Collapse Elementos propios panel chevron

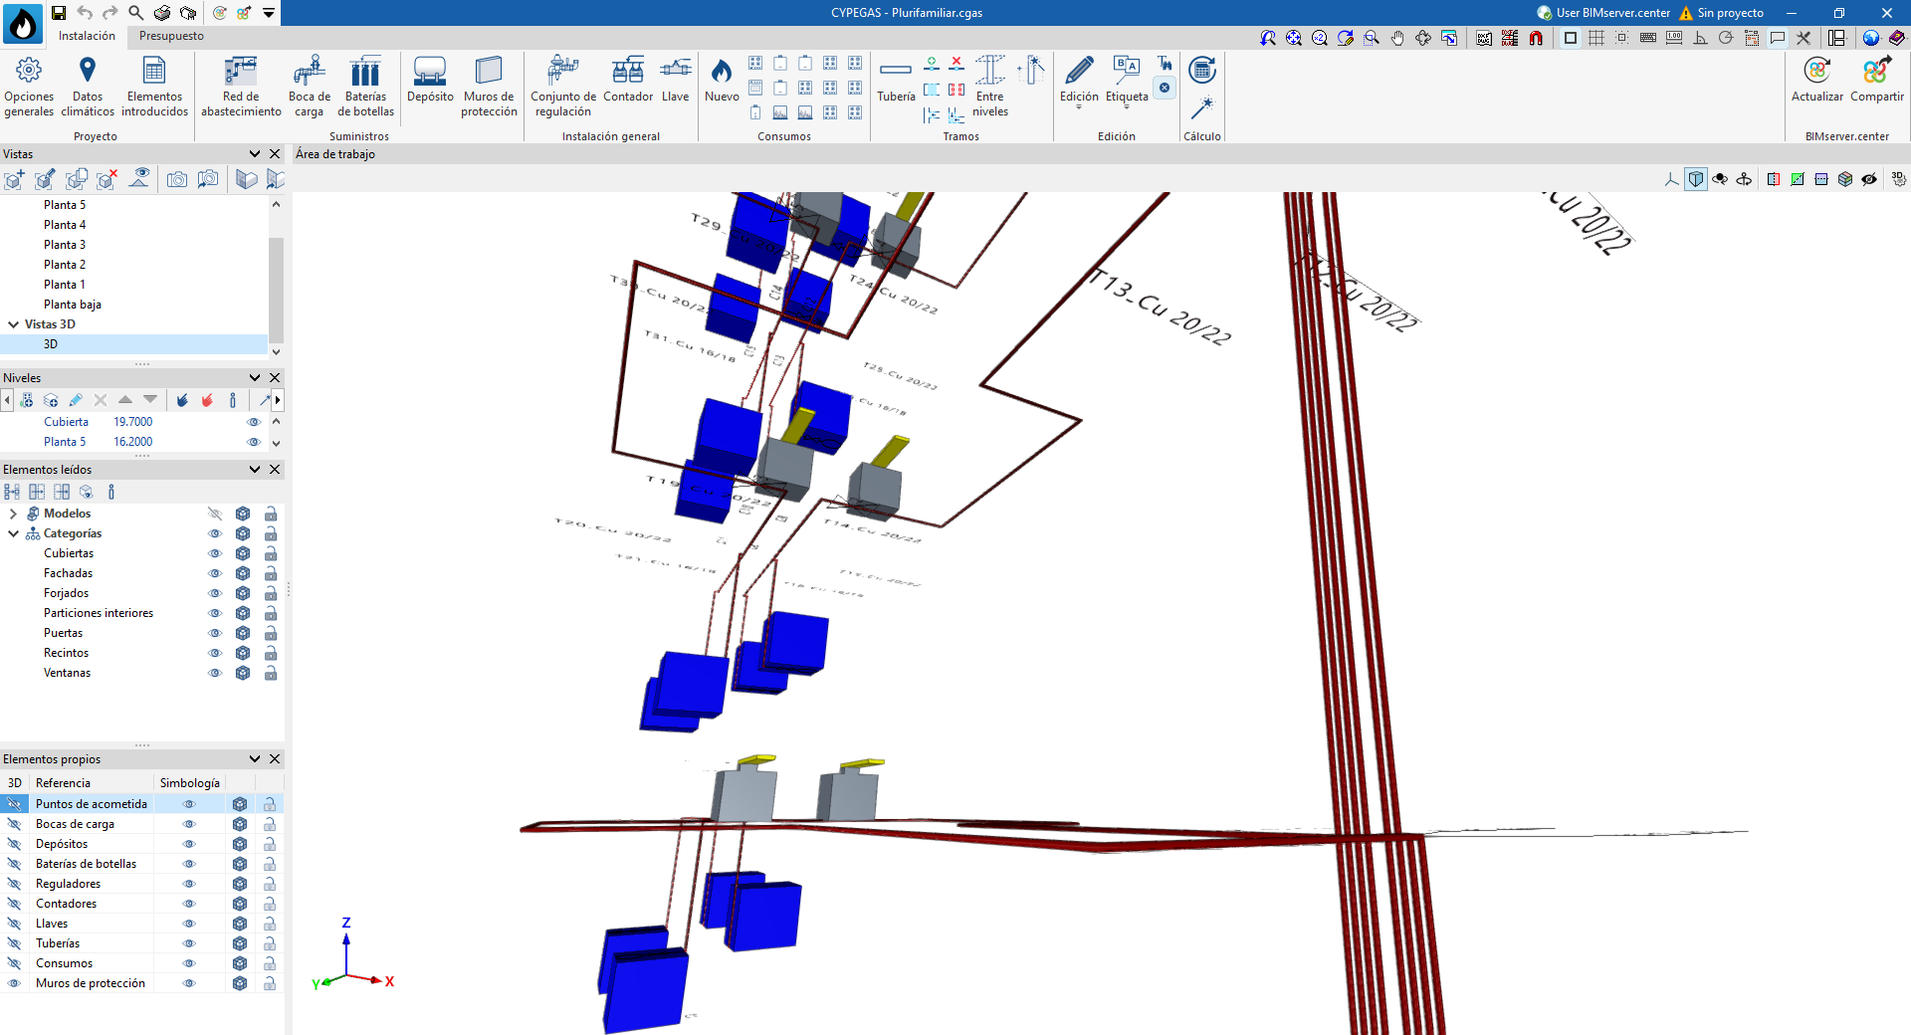tap(255, 759)
